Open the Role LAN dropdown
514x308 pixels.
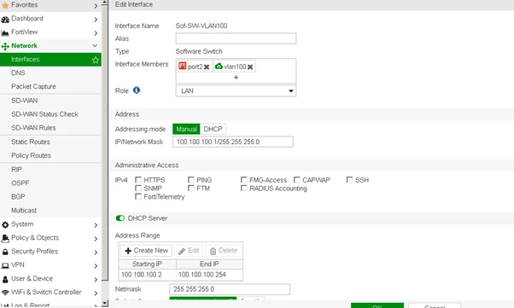click(236, 90)
